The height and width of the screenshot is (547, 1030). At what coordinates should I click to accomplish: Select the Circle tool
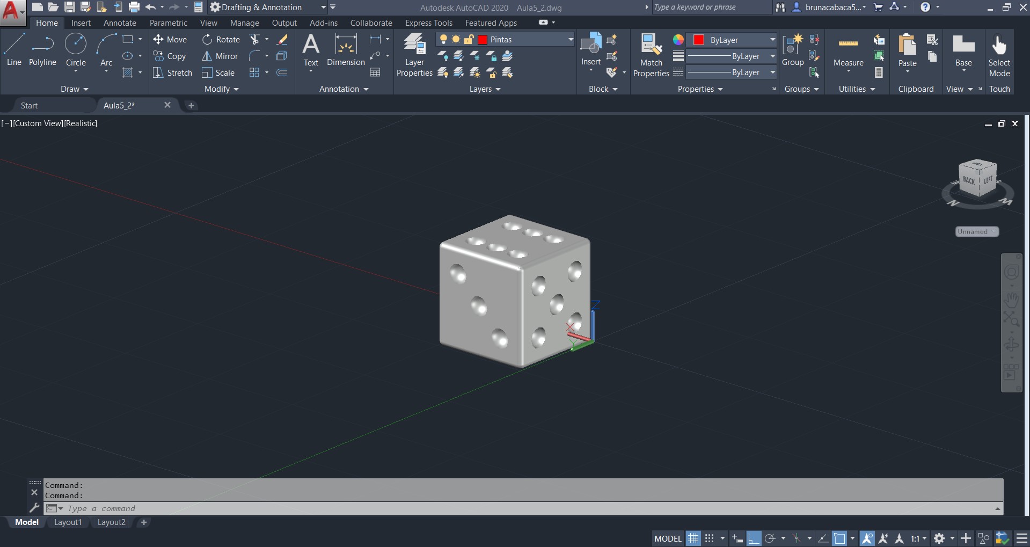76,49
